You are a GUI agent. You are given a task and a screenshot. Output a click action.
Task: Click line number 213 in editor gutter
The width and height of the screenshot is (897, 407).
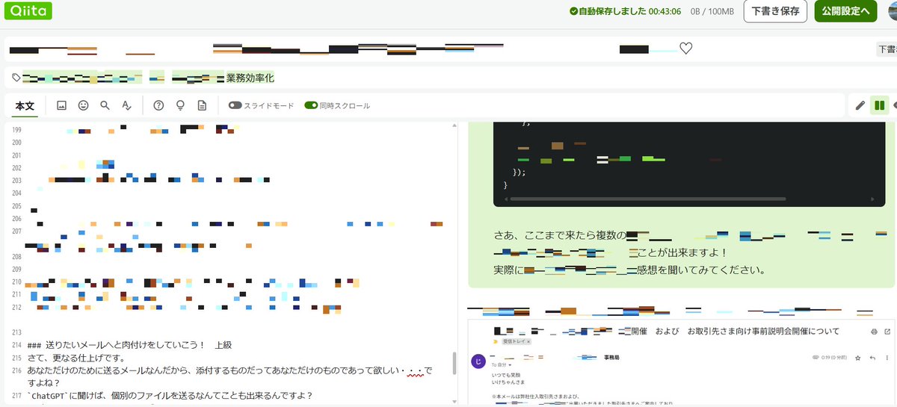tap(17, 332)
